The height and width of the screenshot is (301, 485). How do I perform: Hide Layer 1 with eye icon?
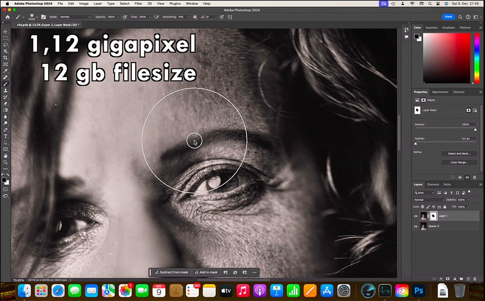click(416, 216)
